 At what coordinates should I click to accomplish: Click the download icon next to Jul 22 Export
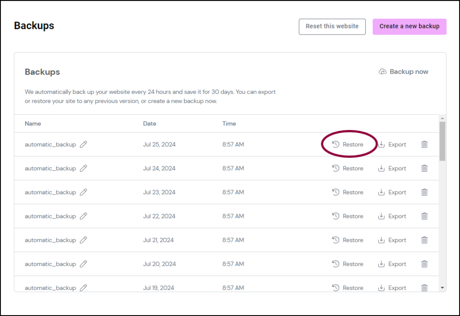tap(381, 216)
